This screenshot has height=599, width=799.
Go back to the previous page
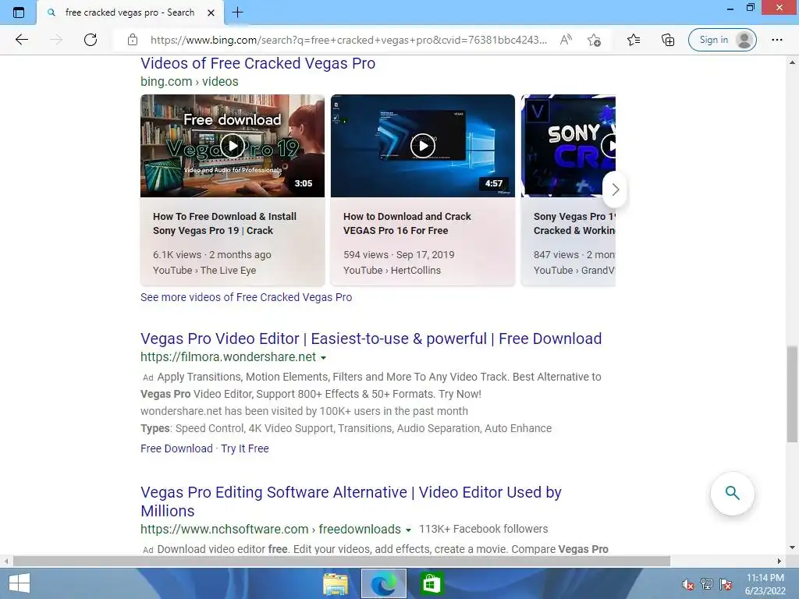click(21, 40)
